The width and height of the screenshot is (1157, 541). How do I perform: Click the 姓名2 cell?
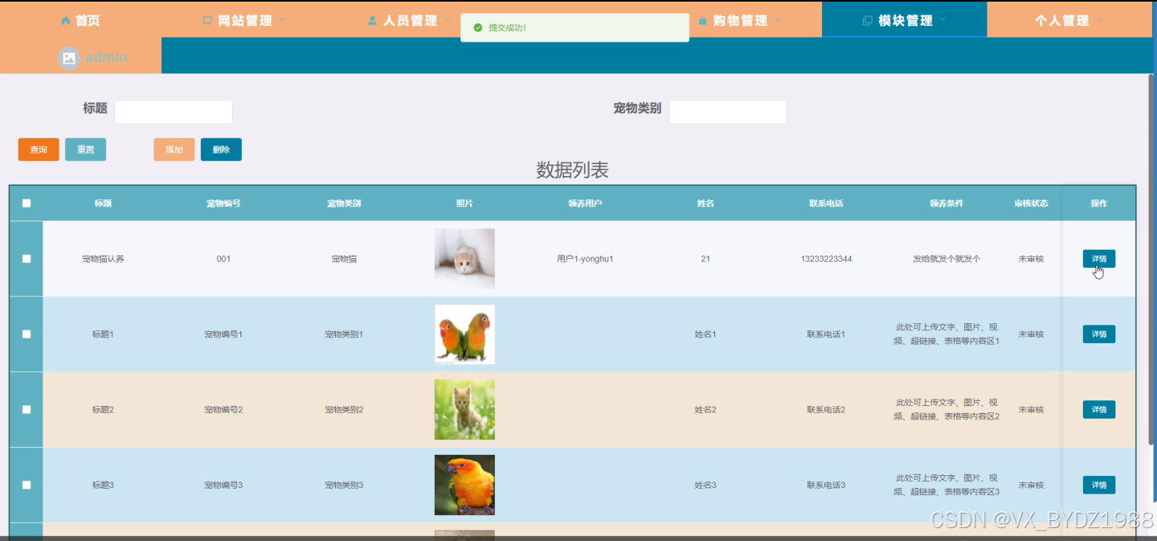pos(705,410)
